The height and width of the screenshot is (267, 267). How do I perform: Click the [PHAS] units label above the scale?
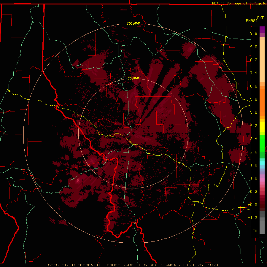pyautogui.click(x=251, y=20)
